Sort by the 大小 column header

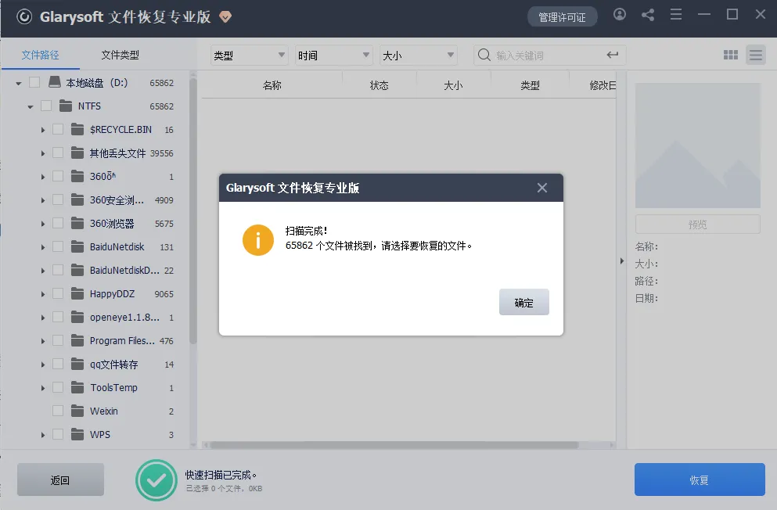(453, 85)
